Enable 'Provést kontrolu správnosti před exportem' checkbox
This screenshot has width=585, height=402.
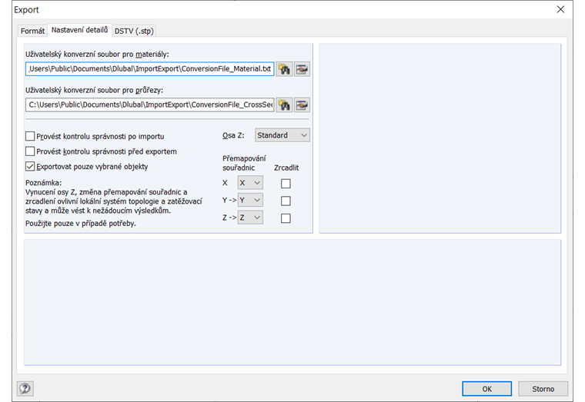[30, 151]
